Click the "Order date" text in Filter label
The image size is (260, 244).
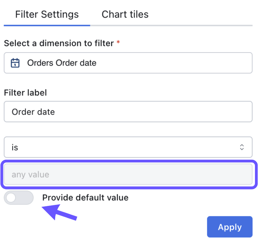pos(33,112)
